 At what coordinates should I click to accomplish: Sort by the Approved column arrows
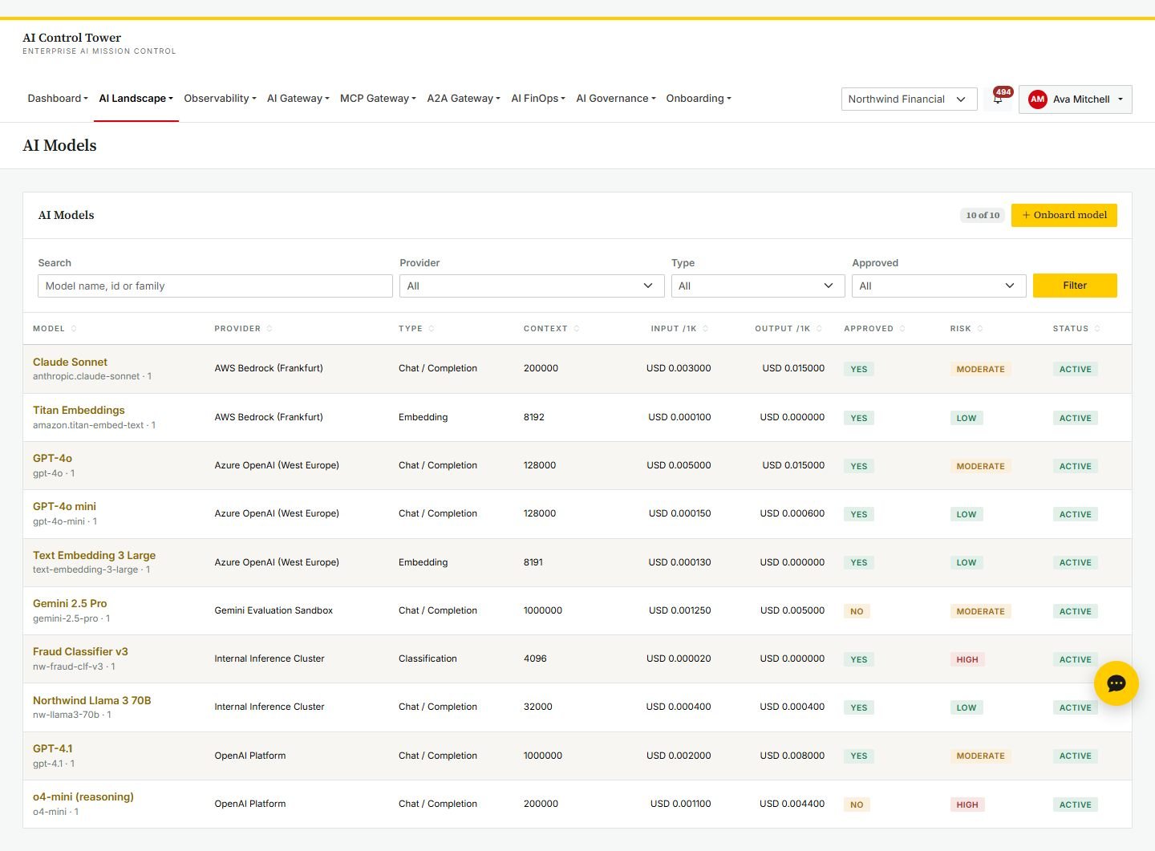902,329
